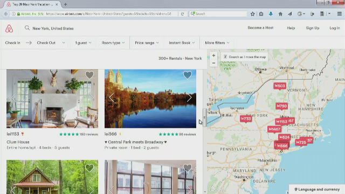Show previous photo of Clum House
The height and width of the screenshot is (194, 345).
[x=13, y=98]
